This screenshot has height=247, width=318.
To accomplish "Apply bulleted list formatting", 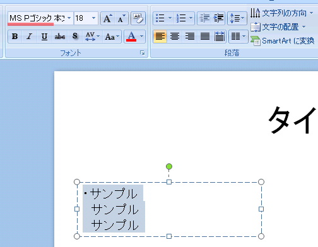I will click(x=160, y=18).
